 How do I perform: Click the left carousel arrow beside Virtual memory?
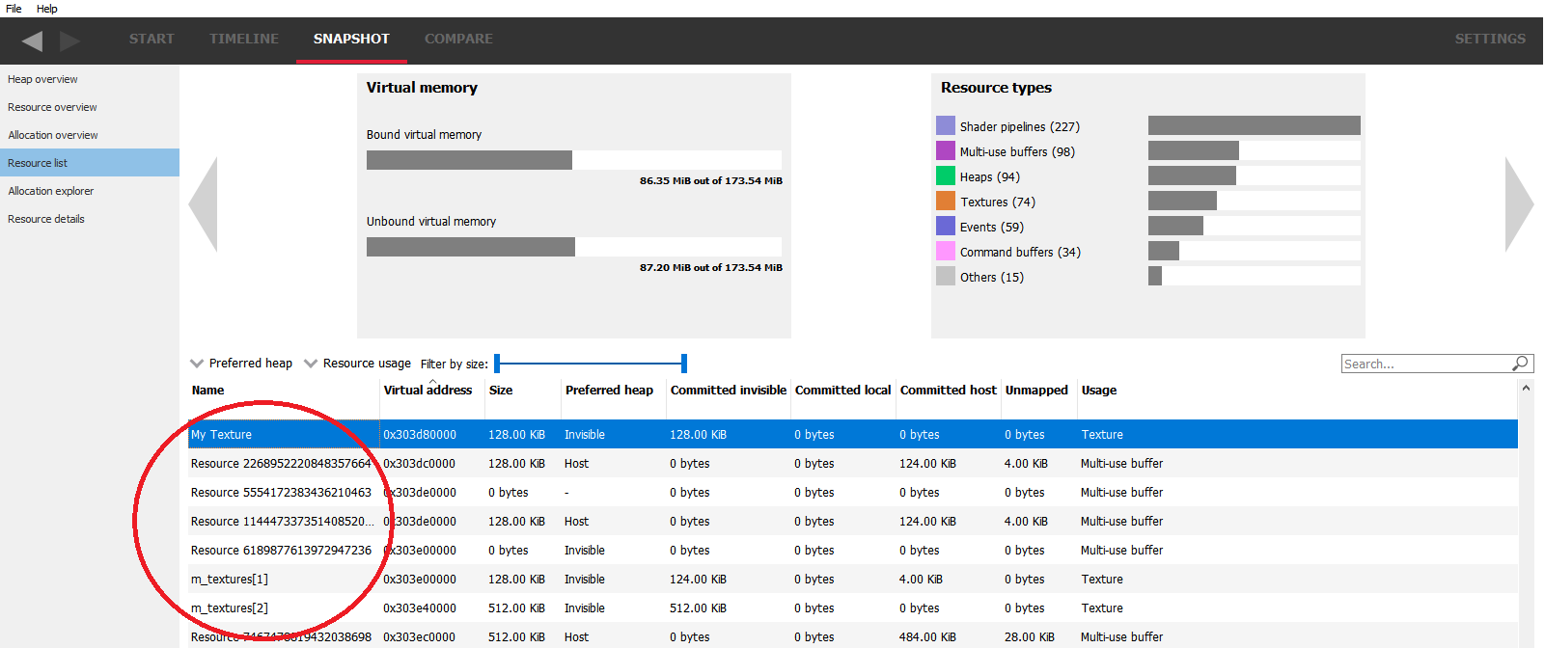point(204,204)
